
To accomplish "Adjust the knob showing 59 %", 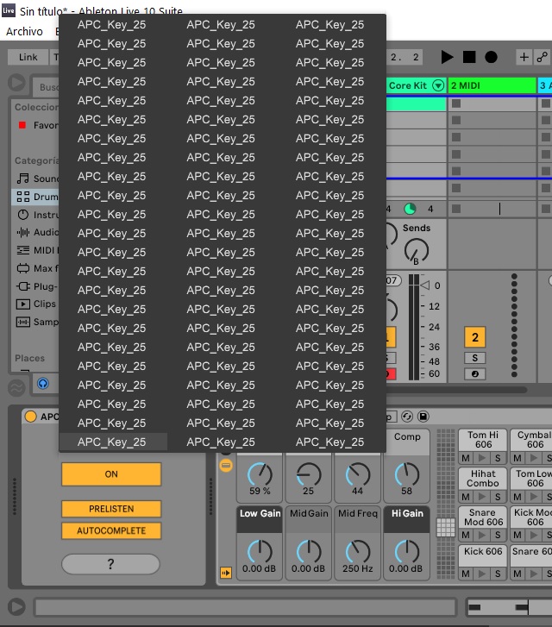I will point(260,474).
